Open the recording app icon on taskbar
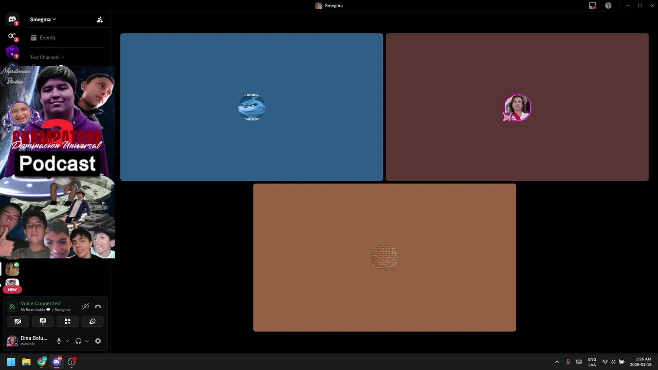This screenshot has width=658, height=370. pyautogui.click(x=72, y=362)
